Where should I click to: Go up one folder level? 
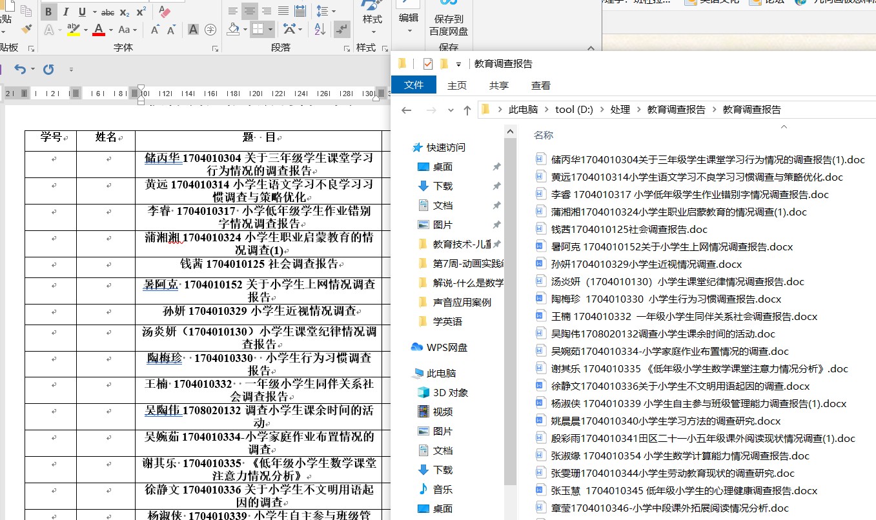[467, 110]
